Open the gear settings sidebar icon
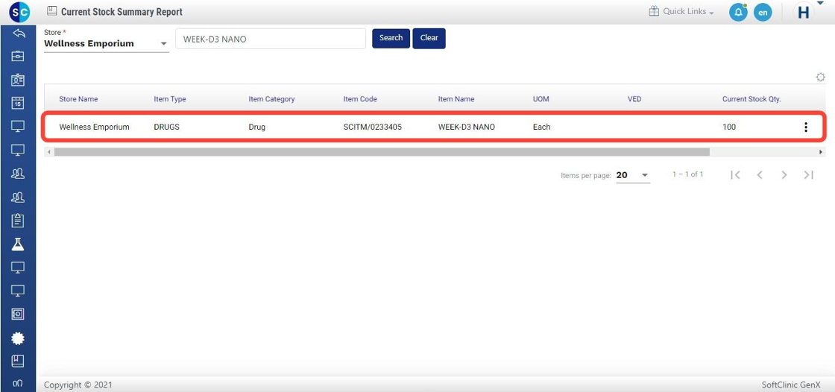The width and height of the screenshot is (835, 392). (x=18, y=338)
